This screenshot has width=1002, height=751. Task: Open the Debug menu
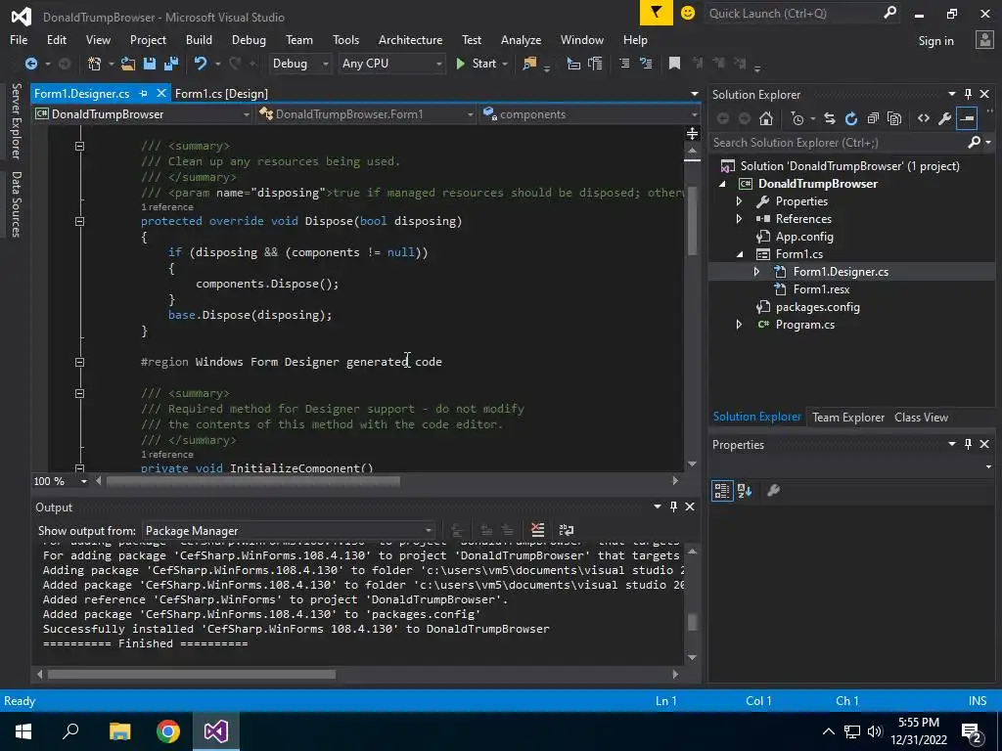coord(249,39)
